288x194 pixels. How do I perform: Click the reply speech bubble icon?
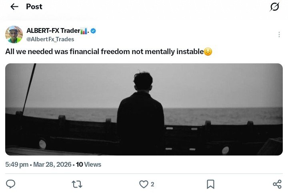[11, 184]
